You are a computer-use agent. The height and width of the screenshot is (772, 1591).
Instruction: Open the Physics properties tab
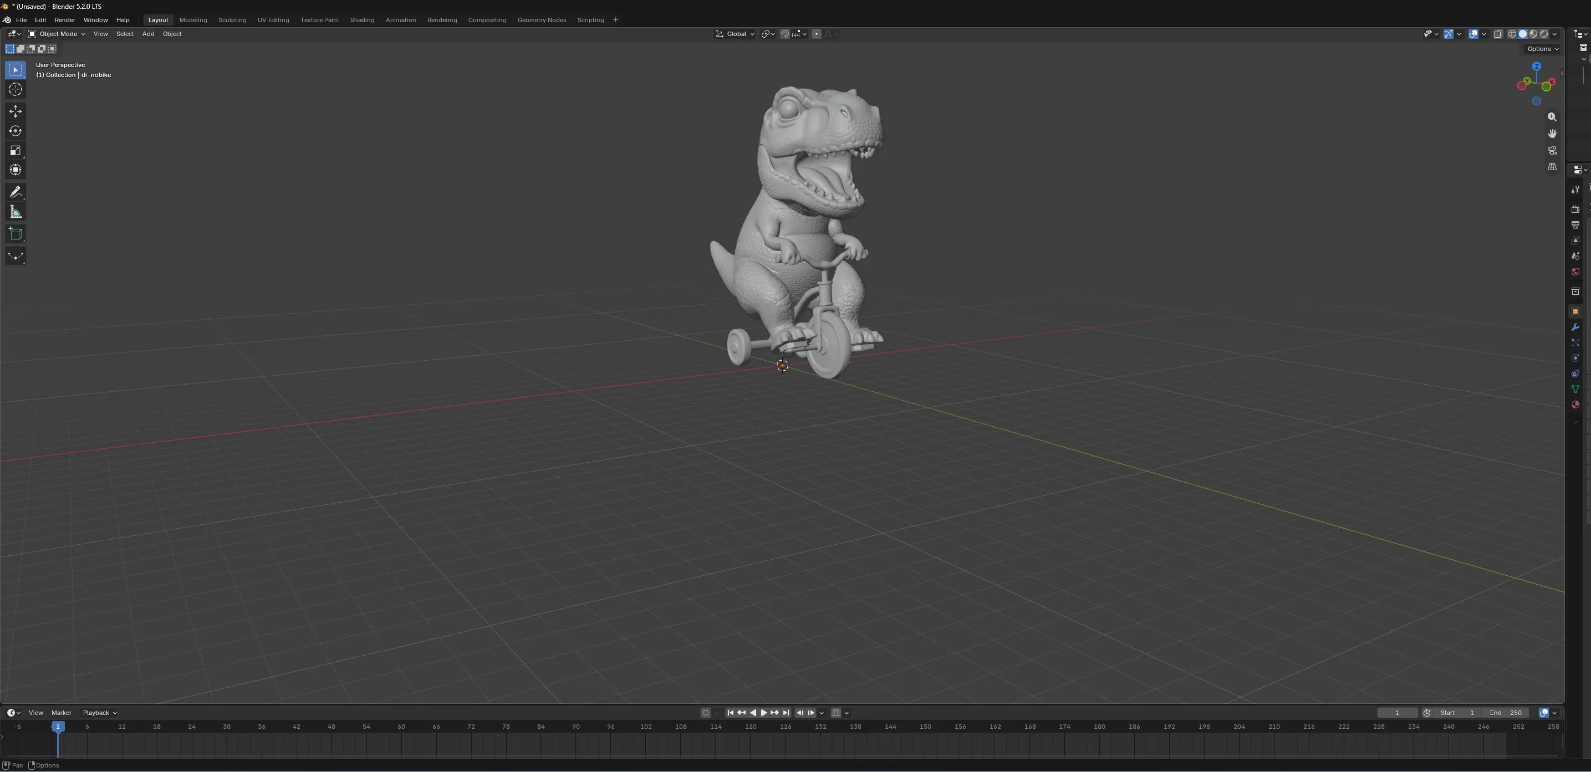pyautogui.click(x=1575, y=358)
